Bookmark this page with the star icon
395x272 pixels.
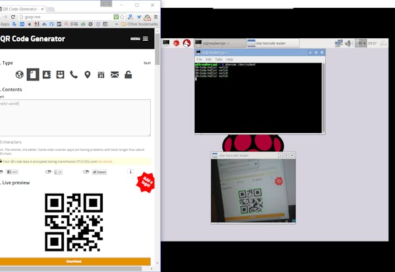[x=122, y=17]
